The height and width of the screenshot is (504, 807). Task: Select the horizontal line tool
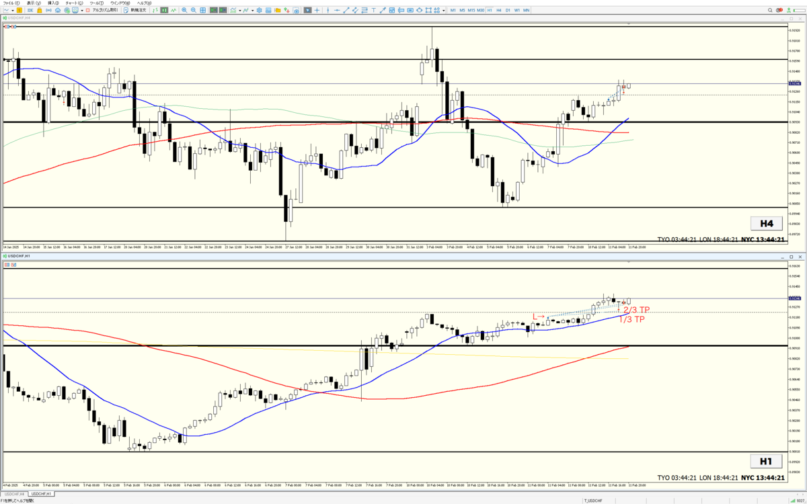337,10
